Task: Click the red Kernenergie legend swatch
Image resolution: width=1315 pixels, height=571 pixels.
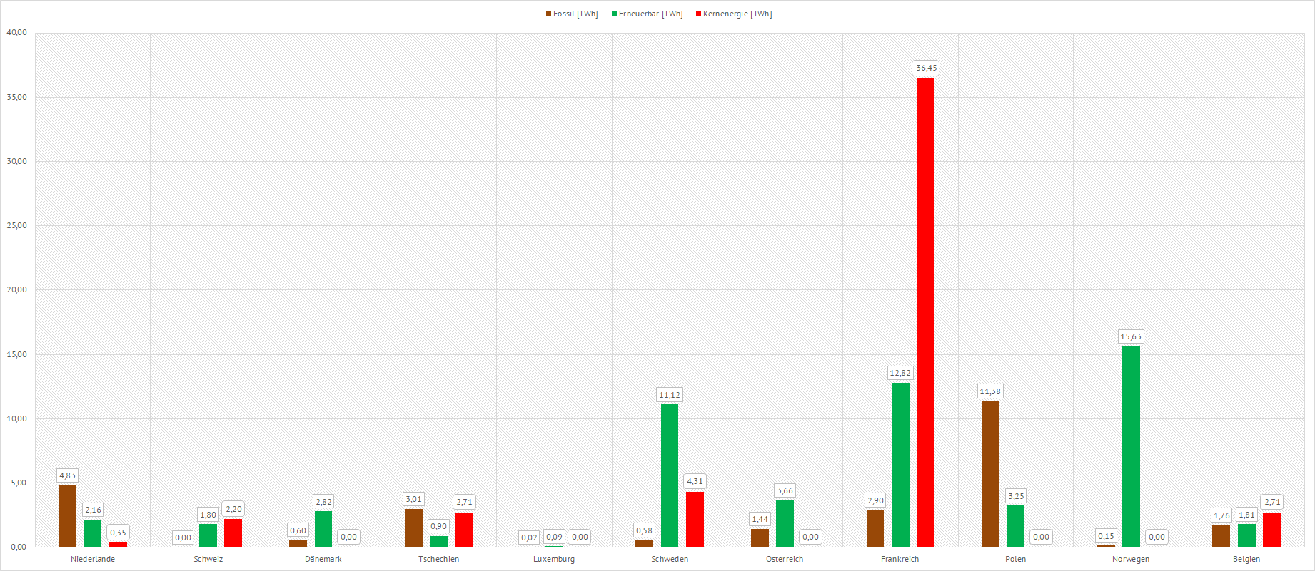Action: tap(698, 14)
